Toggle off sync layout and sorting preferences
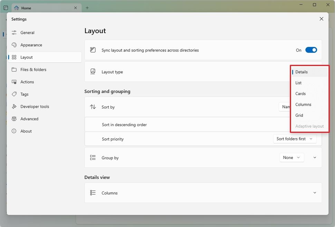This screenshot has height=227, width=335. coord(311,50)
